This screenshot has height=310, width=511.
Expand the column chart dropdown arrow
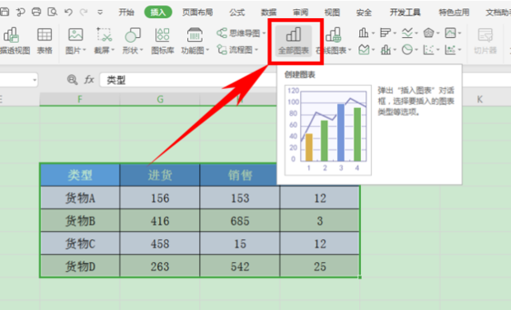coord(373,33)
